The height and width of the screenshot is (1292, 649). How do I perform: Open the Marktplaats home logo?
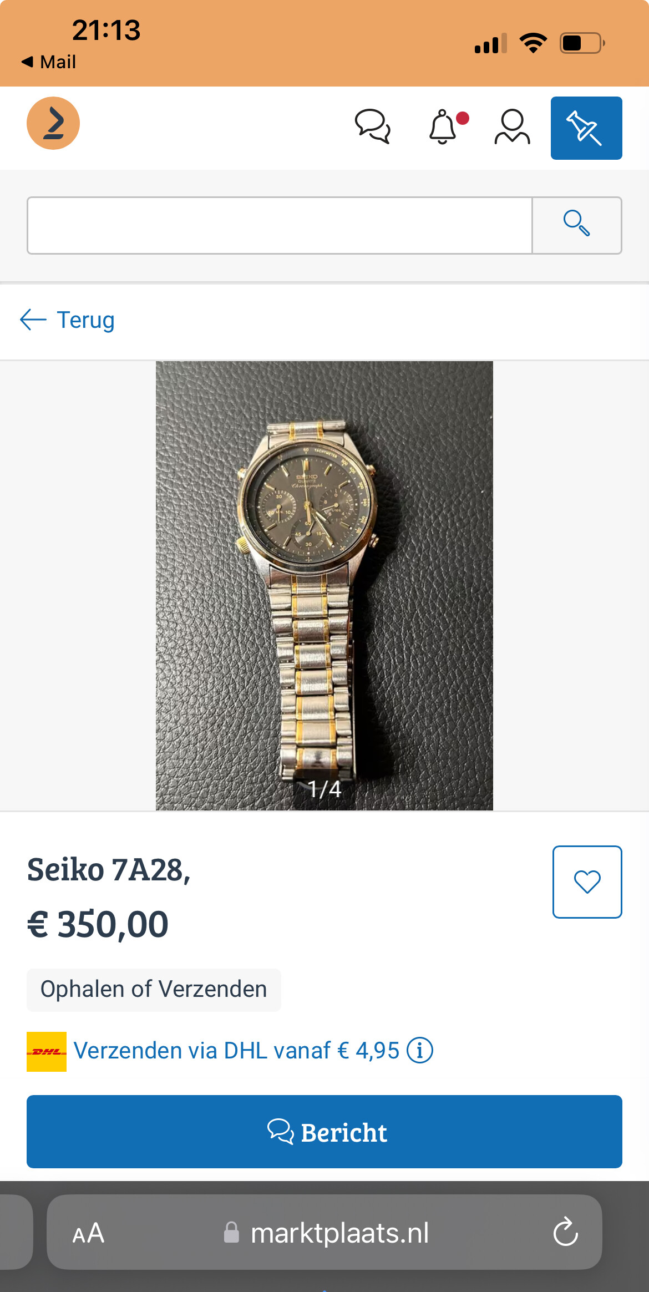coord(53,123)
